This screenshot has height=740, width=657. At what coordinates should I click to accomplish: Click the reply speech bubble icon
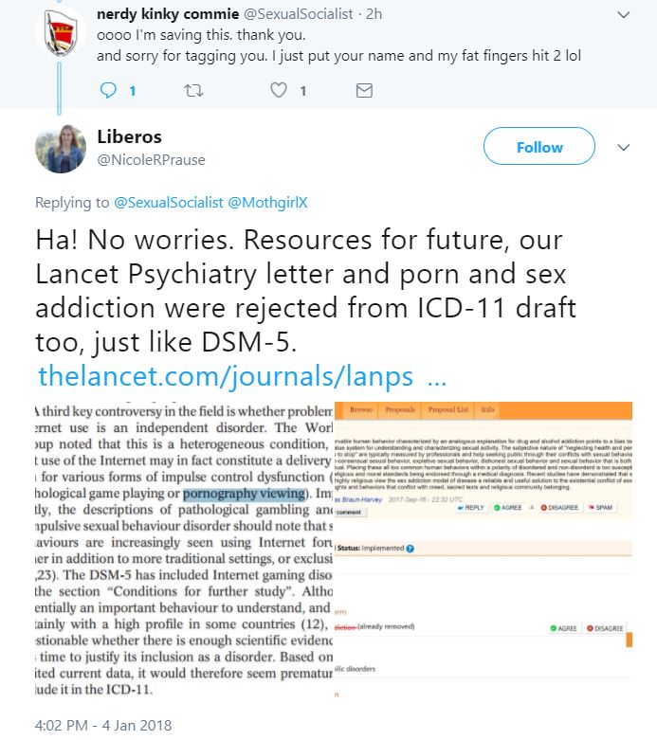108,90
